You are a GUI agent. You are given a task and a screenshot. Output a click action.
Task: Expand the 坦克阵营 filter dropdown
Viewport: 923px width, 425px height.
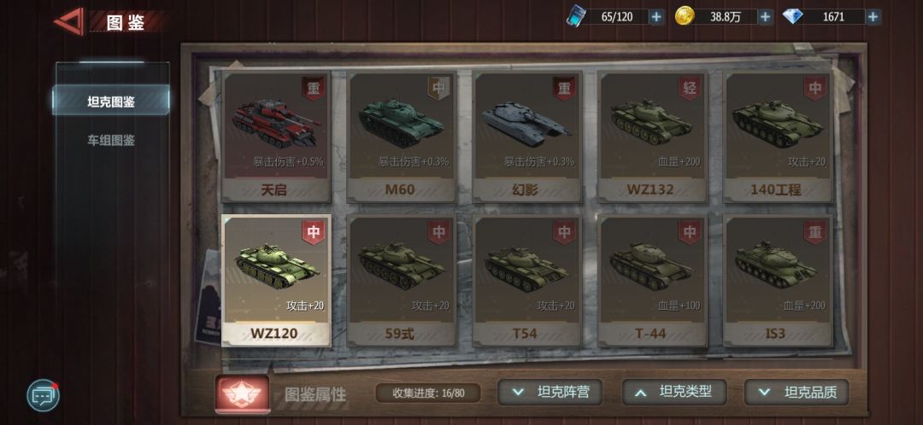pos(550,392)
